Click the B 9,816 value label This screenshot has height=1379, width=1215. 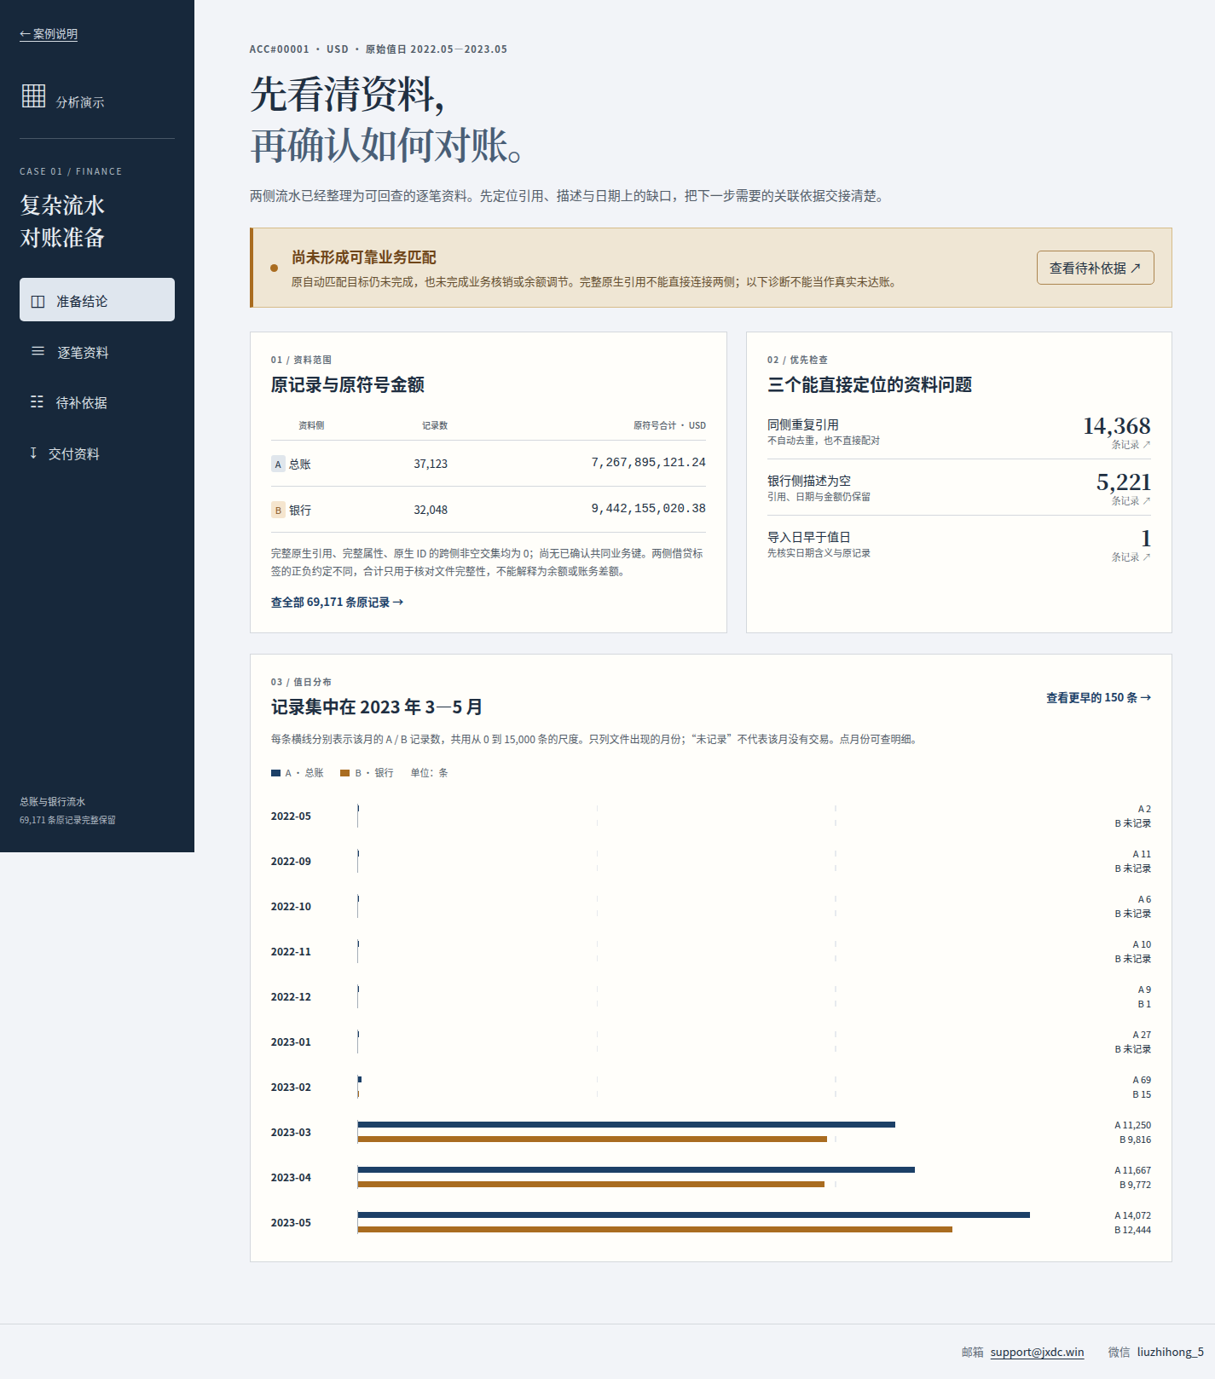coord(1135,1140)
